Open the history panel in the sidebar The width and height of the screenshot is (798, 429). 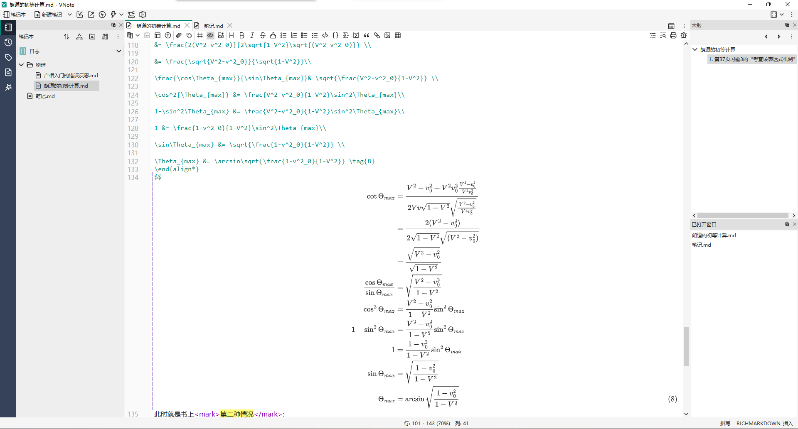pyautogui.click(x=8, y=42)
